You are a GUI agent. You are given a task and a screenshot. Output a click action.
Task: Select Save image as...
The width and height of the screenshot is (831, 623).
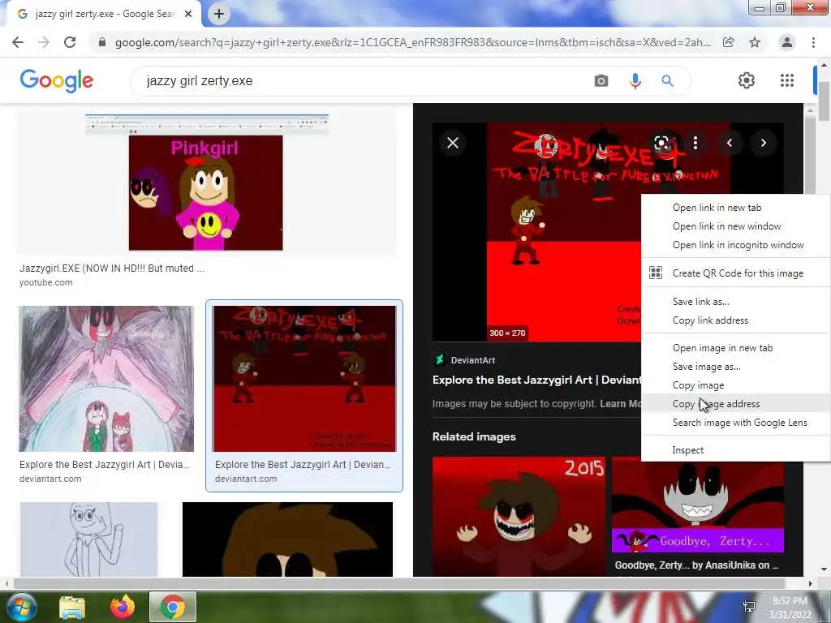735,367
